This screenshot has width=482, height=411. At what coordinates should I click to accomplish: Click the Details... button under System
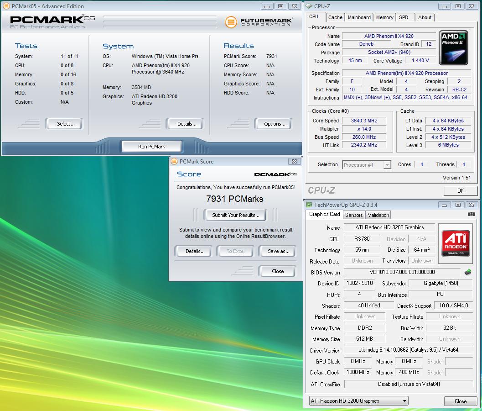point(185,124)
